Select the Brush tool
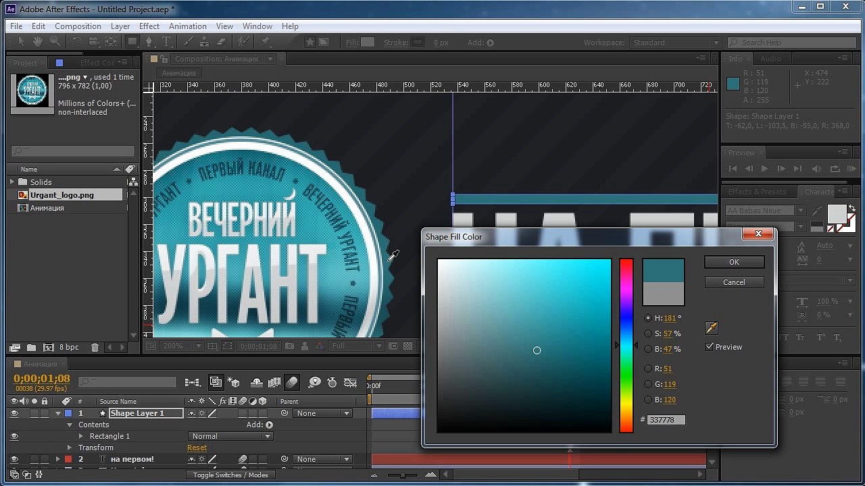The image size is (865, 486). pos(188,42)
